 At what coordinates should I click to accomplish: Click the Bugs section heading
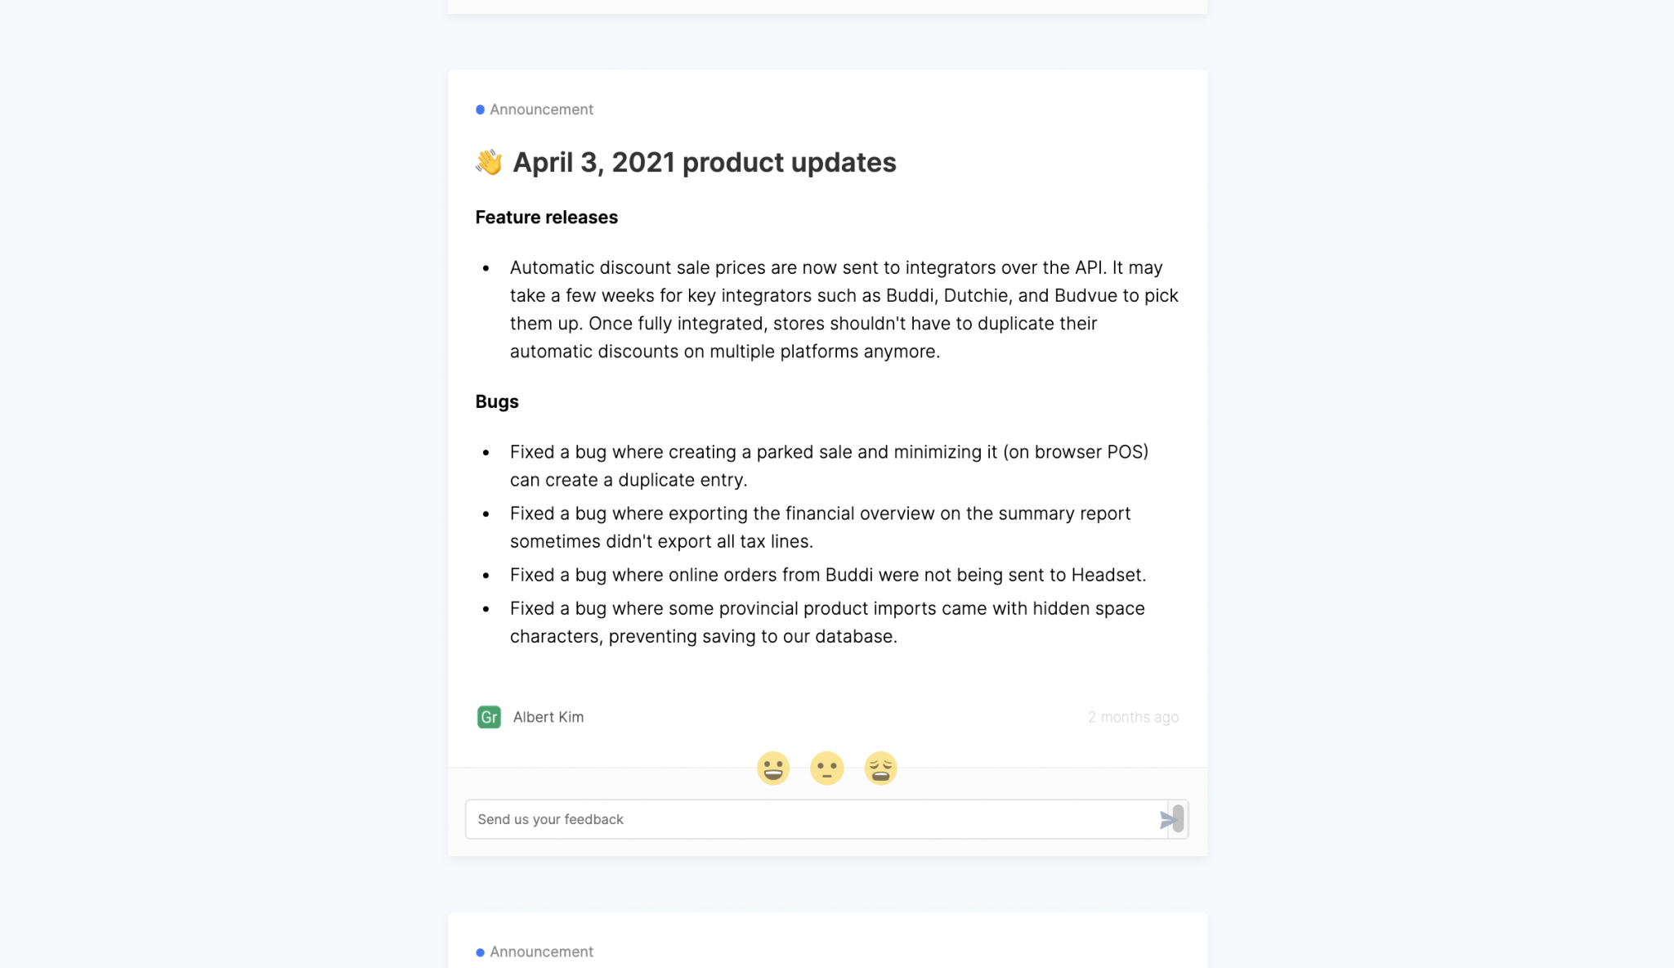point(496,401)
